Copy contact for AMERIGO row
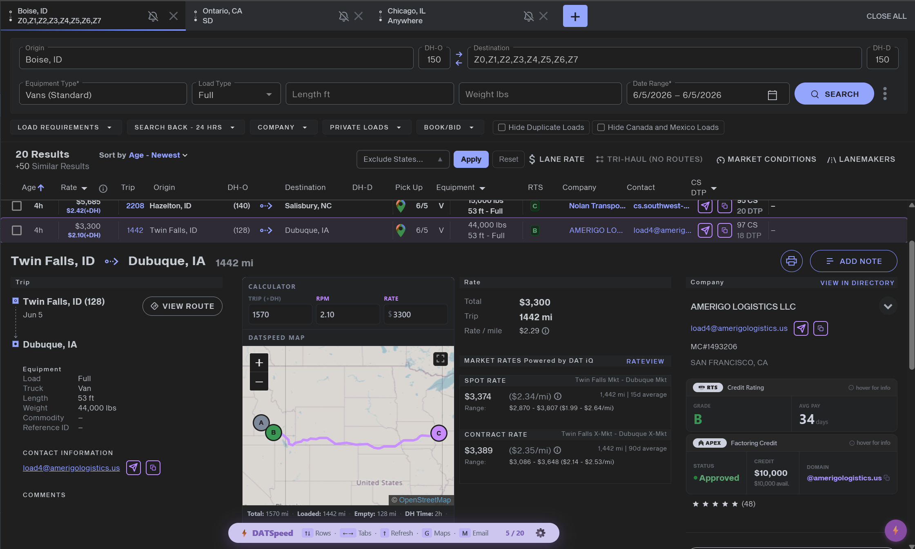Viewport: 915px width, 549px height. (x=725, y=230)
